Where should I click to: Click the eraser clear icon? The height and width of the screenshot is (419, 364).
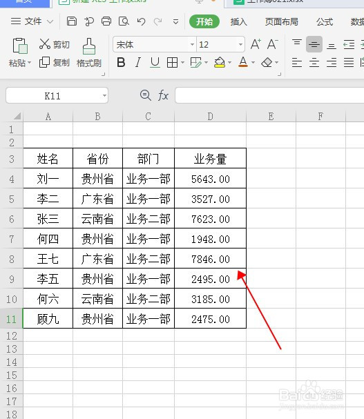pos(267,63)
